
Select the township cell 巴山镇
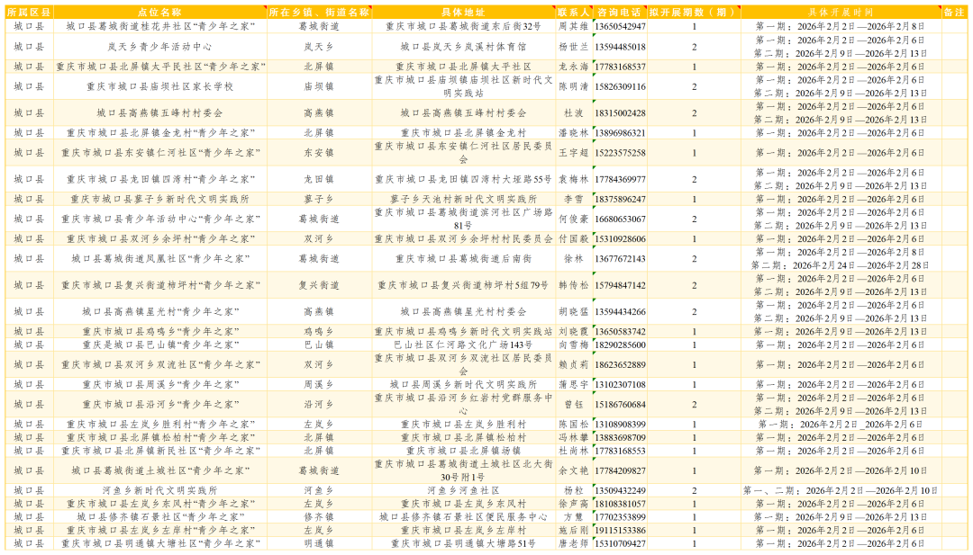pyautogui.click(x=319, y=345)
